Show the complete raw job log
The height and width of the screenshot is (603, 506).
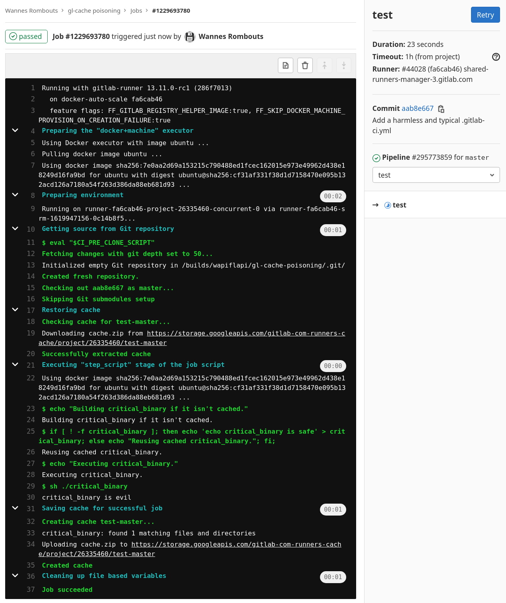285,66
